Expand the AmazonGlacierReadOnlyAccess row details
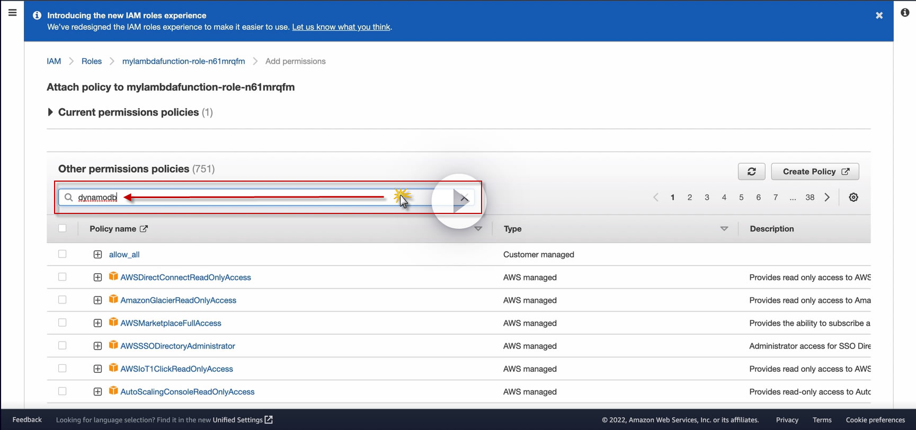This screenshot has width=916, height=430. tap(97, 300)
